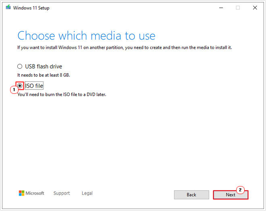This screenshot has height=211, width=266.
Task: Click the Windows 11 Setup title icon
Action: click(8, 7)
